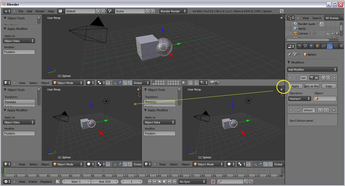Image resolution: width=345 pixels, height=186 pixels.
Task: Click the Copy button on the Boolean modifier
Action: (329, 86)
